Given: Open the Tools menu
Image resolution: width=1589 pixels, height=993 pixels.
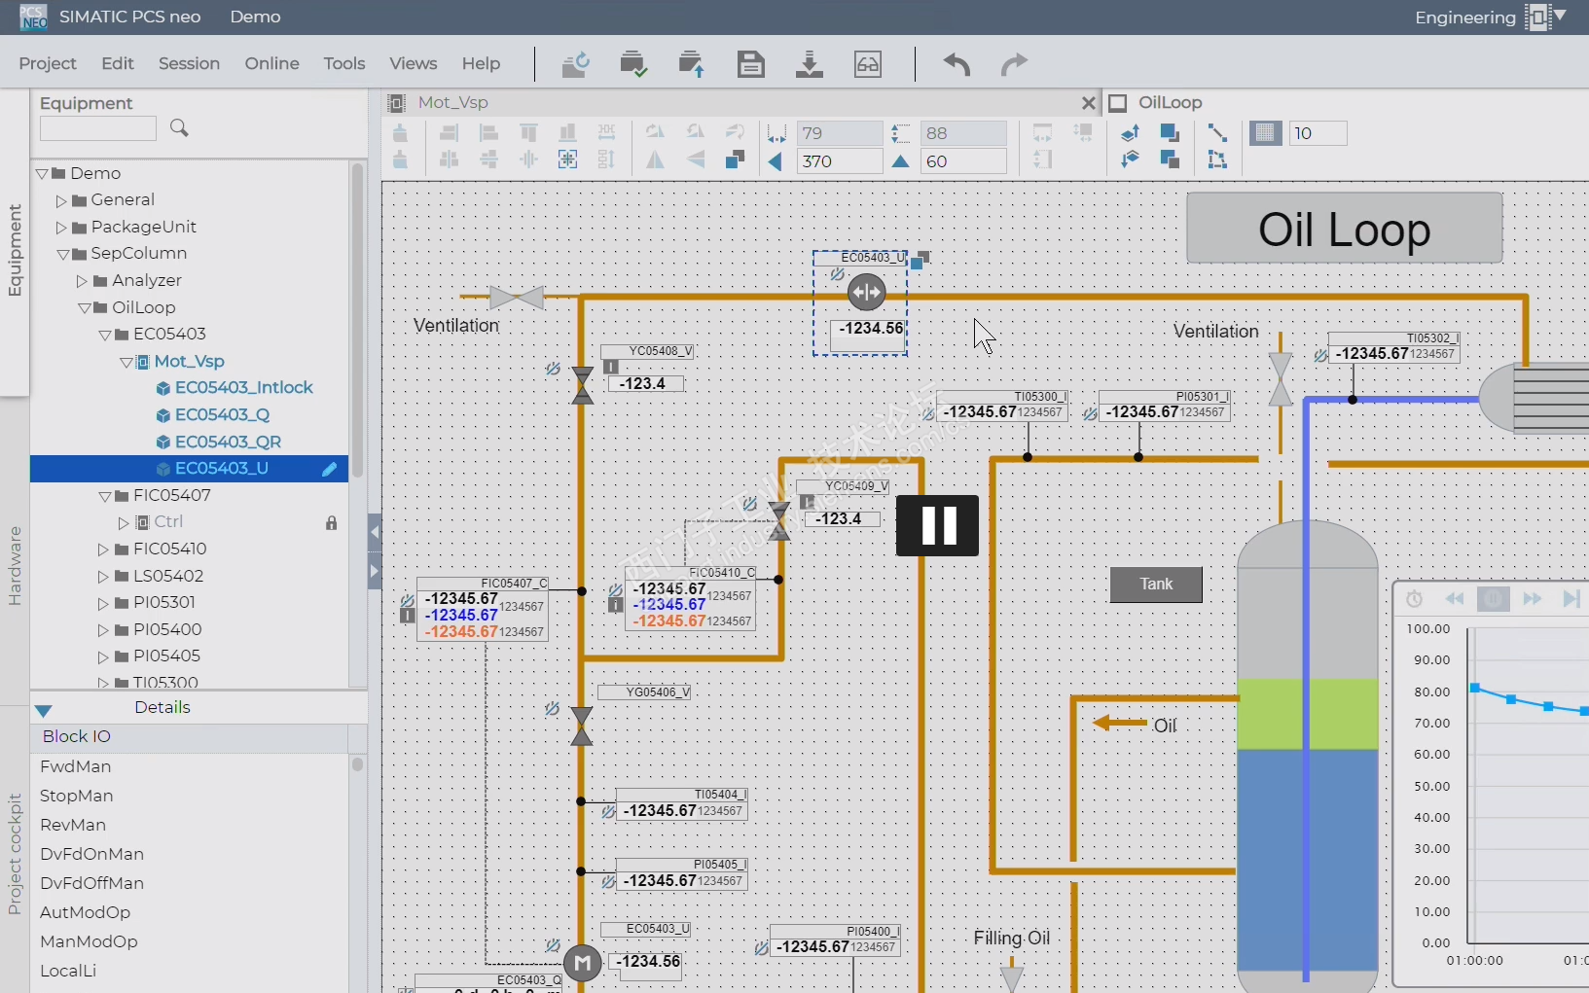Looking at the screenshot, I should point(344,63).
